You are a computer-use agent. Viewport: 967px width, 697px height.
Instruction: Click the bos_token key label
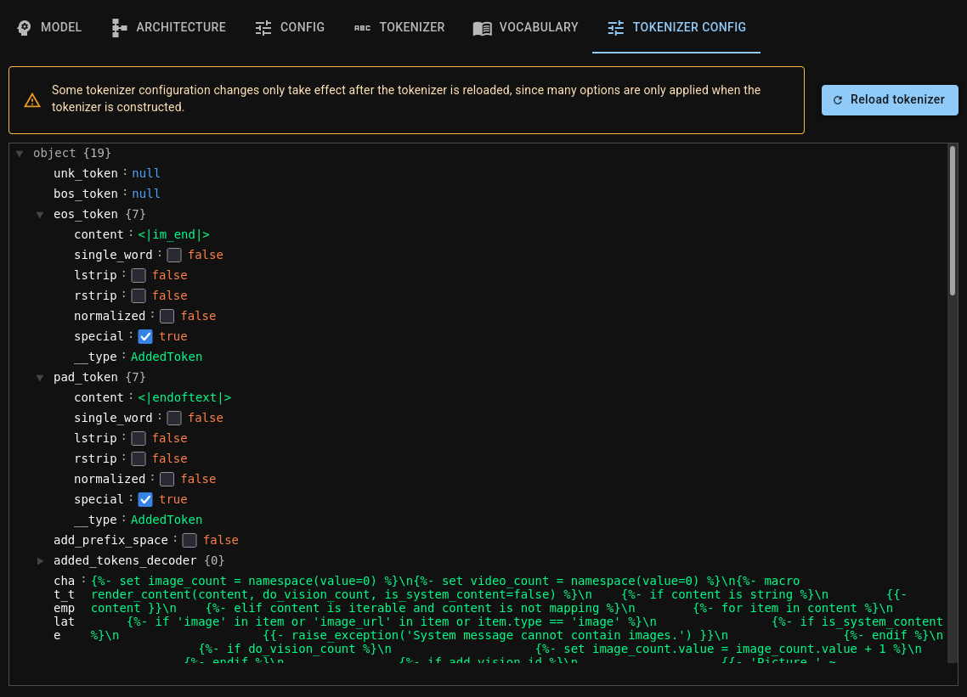pos(86,194)
